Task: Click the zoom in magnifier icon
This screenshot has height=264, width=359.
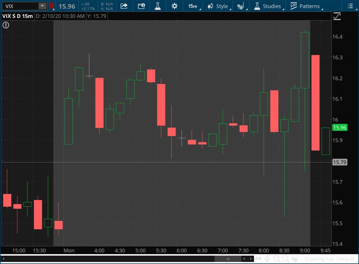Action: pyautogui.click(x=277, y=259)
